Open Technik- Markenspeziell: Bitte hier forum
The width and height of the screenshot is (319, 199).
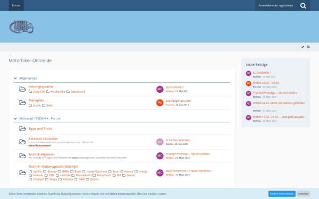[x=53, y=166]
